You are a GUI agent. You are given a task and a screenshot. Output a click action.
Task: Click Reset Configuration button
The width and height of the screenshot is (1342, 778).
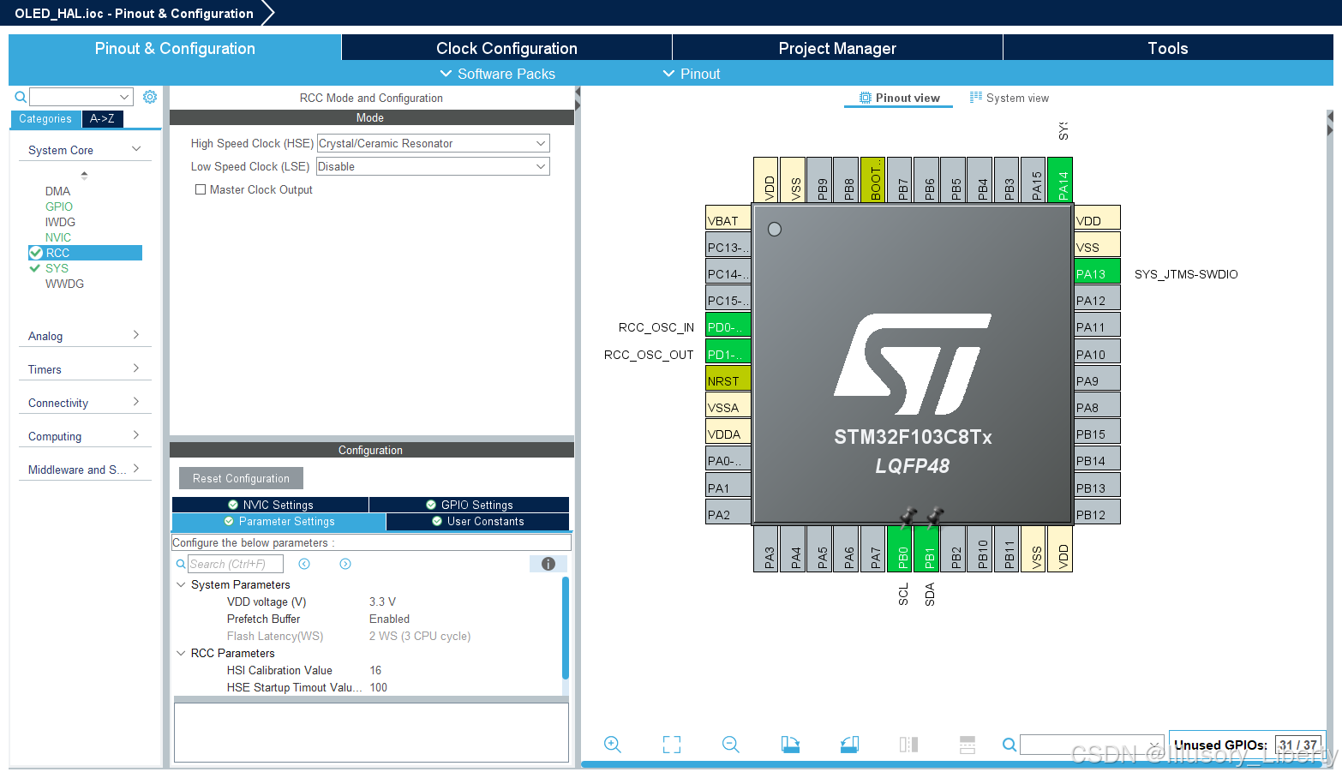[x=241, y=478]
